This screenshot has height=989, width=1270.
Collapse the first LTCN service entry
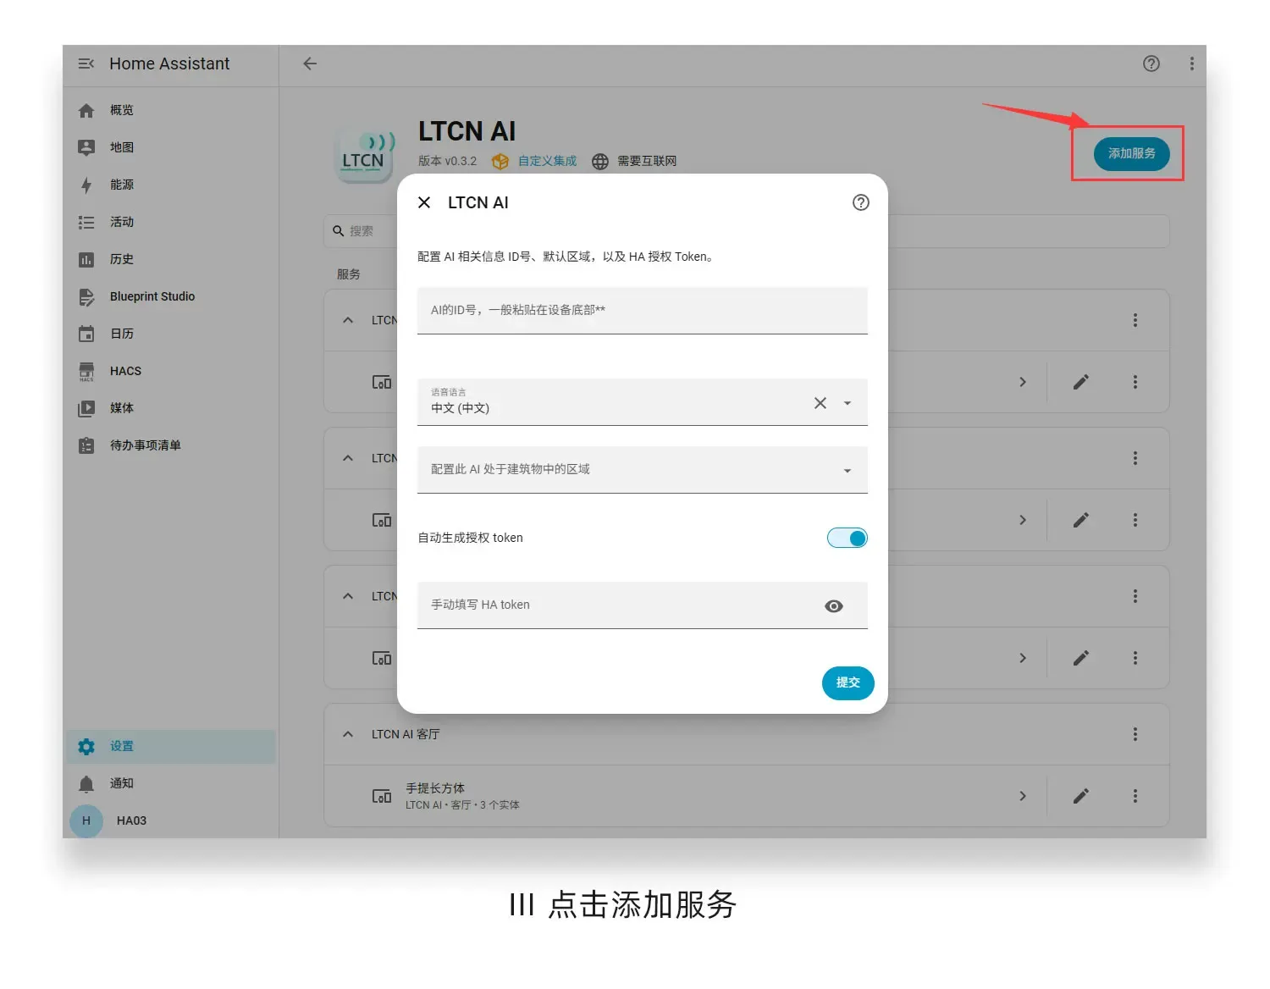(x=348, y=320)
